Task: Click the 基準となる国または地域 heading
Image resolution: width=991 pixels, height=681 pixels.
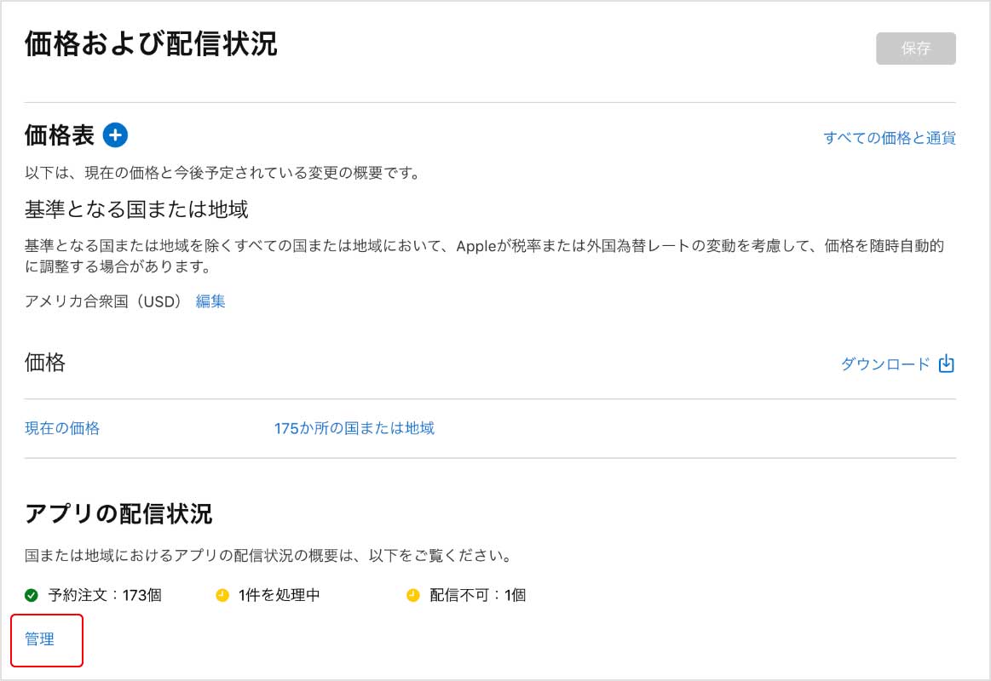Action: coord(136,209)
